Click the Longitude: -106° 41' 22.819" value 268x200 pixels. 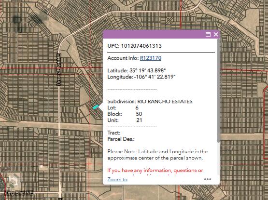(x=141, y=77)
